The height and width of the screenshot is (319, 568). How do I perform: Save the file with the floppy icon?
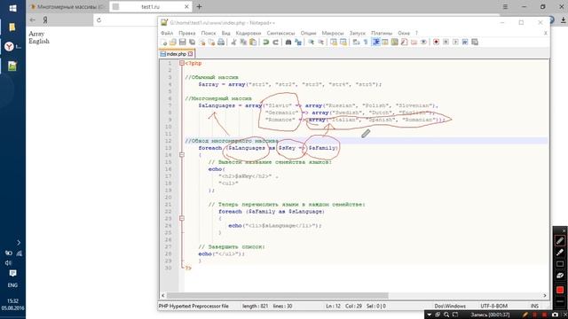(182, 43)
